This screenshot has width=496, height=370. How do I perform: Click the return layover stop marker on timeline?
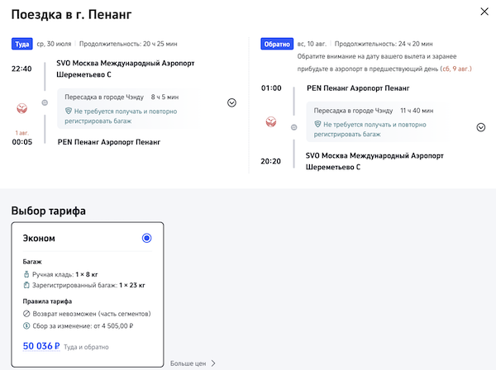pyautogui.click(x=293, y=126)
